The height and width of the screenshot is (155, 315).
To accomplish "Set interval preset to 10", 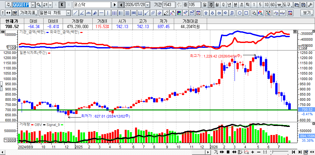I will (x=267, y=5).
